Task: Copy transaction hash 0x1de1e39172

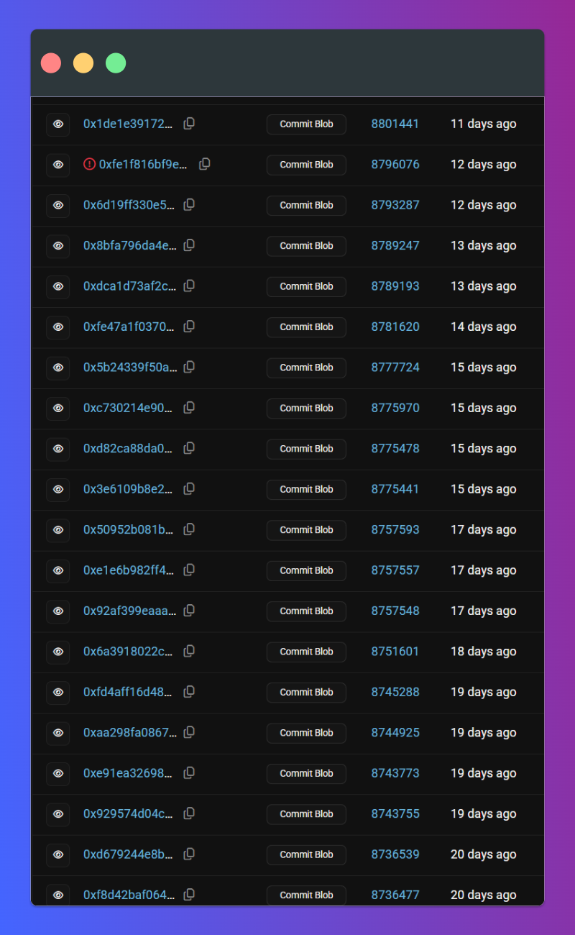Action: pyautogui.click(x=189, y=124)
